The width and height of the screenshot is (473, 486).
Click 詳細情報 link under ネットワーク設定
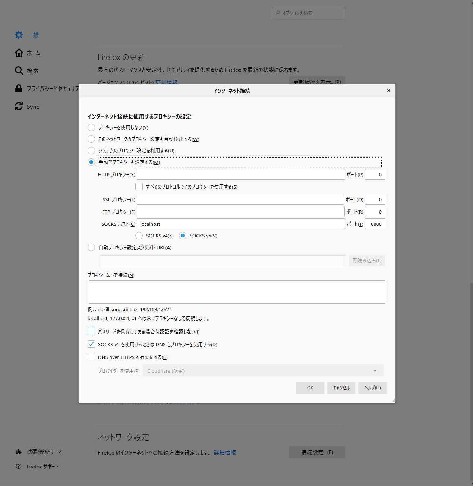coord(225,452)
